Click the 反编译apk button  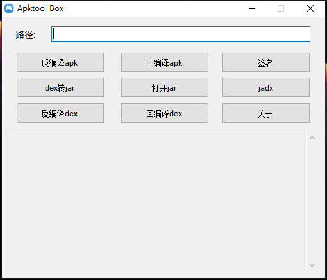(60, 62)
